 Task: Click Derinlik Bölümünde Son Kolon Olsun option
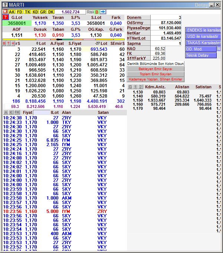coord(155,64)
